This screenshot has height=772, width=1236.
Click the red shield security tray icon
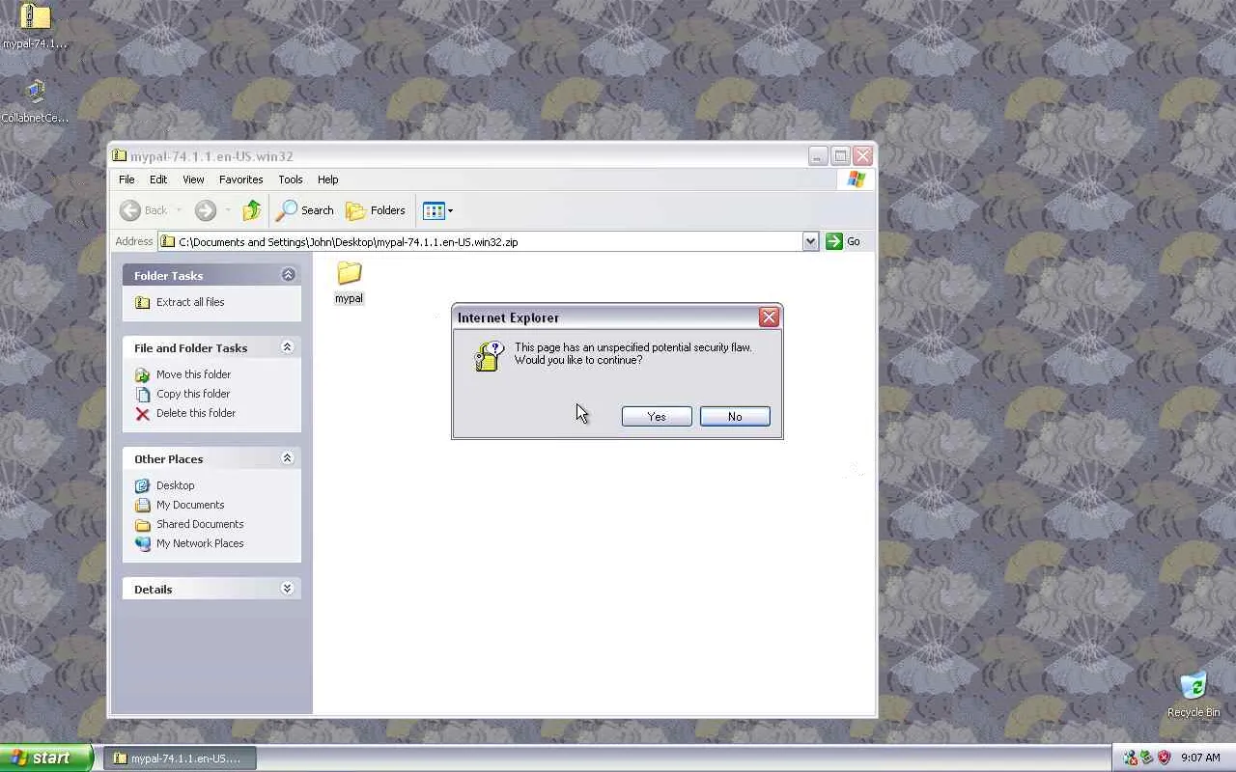1164,758
